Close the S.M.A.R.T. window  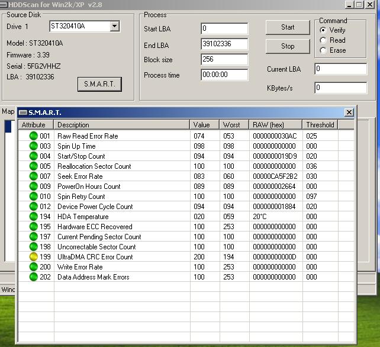[349, 113]
